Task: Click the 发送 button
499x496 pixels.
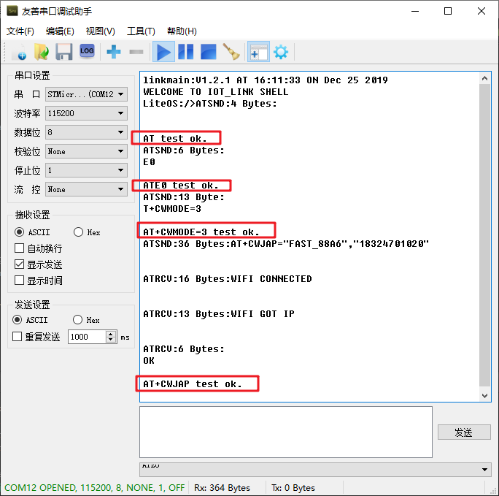Action: pyautogui.click(x=464, y=432)
